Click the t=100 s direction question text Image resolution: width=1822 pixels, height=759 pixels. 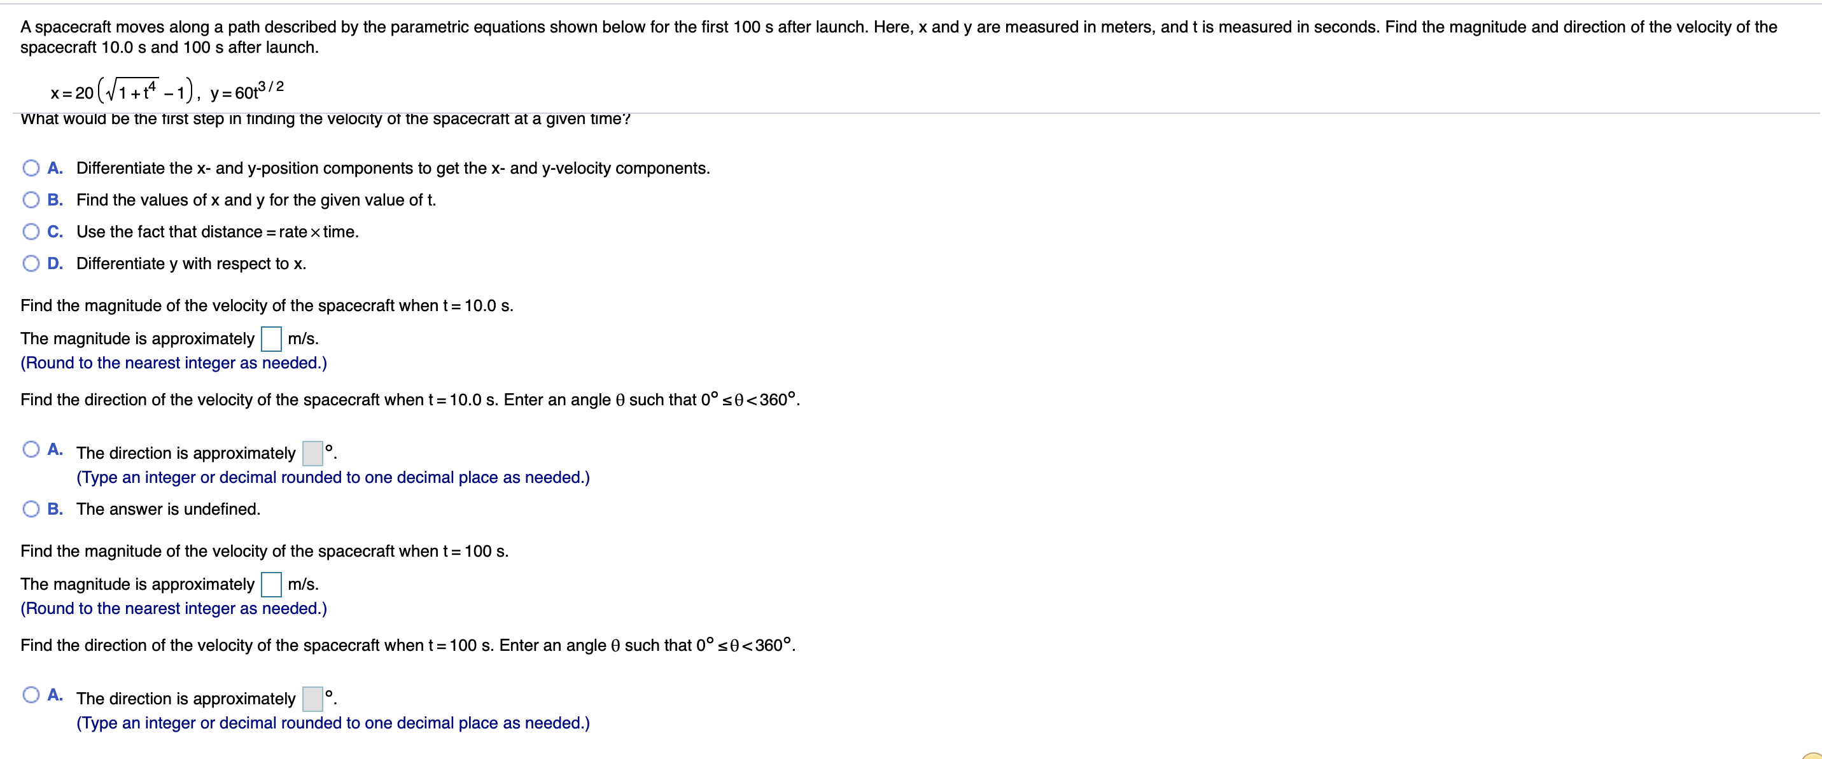click(407, 644)
